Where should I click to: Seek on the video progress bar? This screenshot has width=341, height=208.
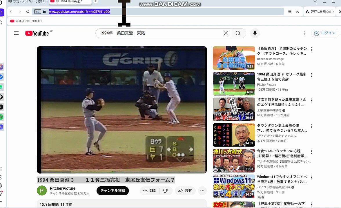click(x=122, y=172)
